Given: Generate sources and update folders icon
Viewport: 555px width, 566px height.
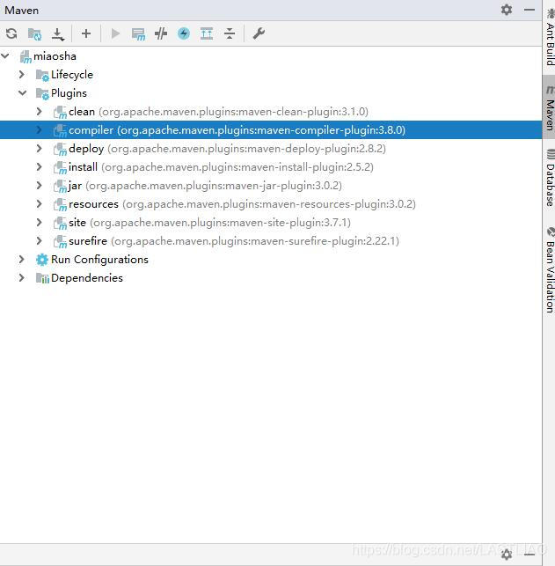Looking at the screenshot, I should point(34,34).
